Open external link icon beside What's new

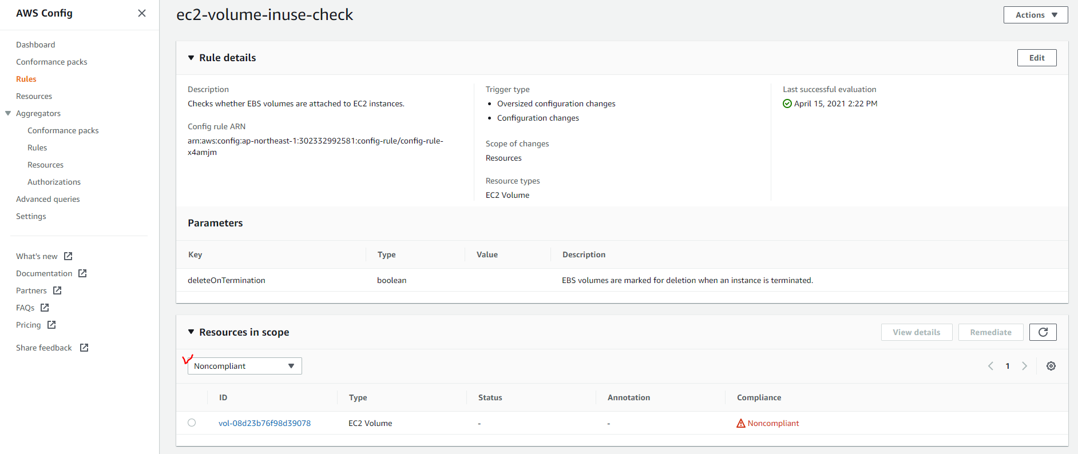point(68,256)
